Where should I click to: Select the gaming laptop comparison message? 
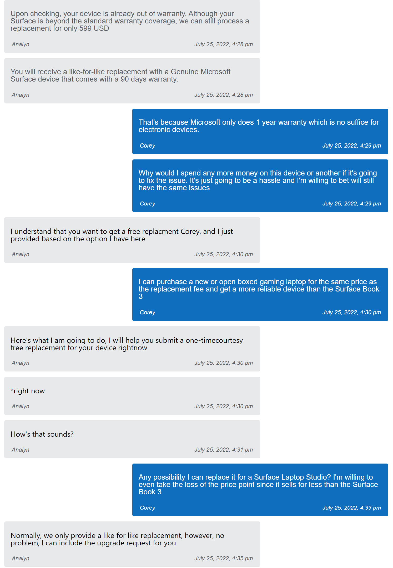click(x=260, y=294)
